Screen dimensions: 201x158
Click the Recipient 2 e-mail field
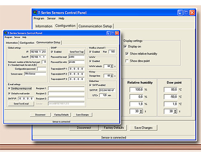click(66, 94)
